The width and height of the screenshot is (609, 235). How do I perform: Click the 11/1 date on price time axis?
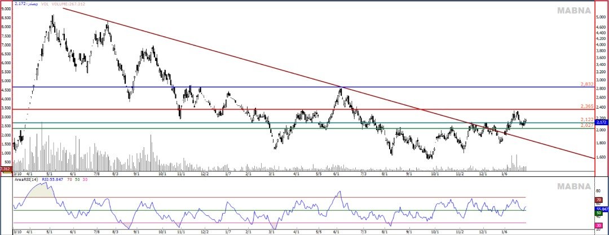[x=181, y=175]
